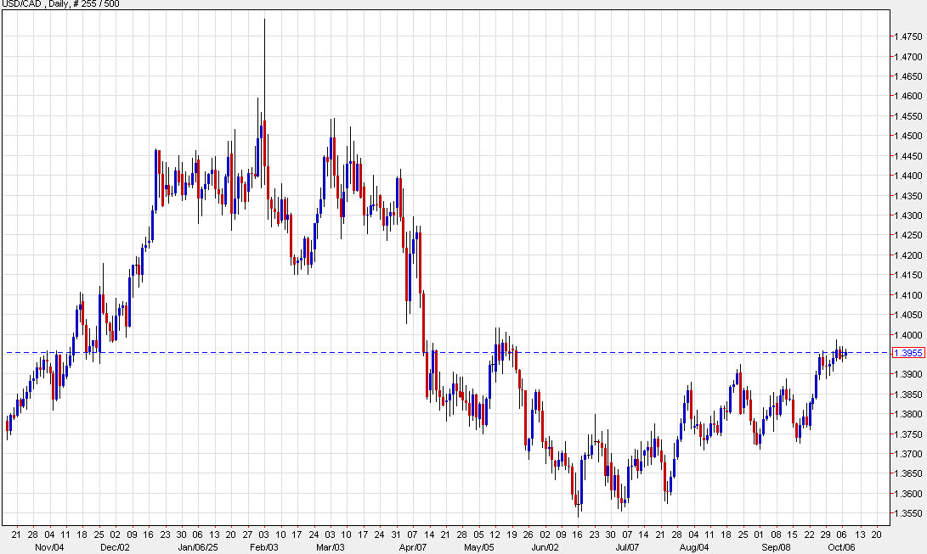This screenshot has height=554, width=927.
Task: Click the 1.3550 price axis label
Action: (x=904, y=514)
